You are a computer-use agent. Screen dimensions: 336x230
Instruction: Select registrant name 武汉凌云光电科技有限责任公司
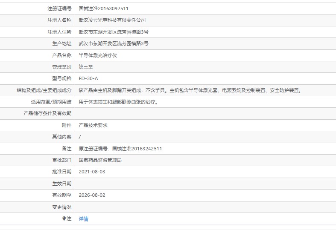click(112, 20)
